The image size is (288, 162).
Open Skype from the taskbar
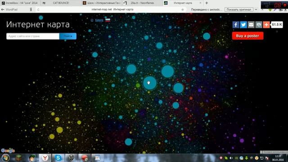[x=58, y=158]
